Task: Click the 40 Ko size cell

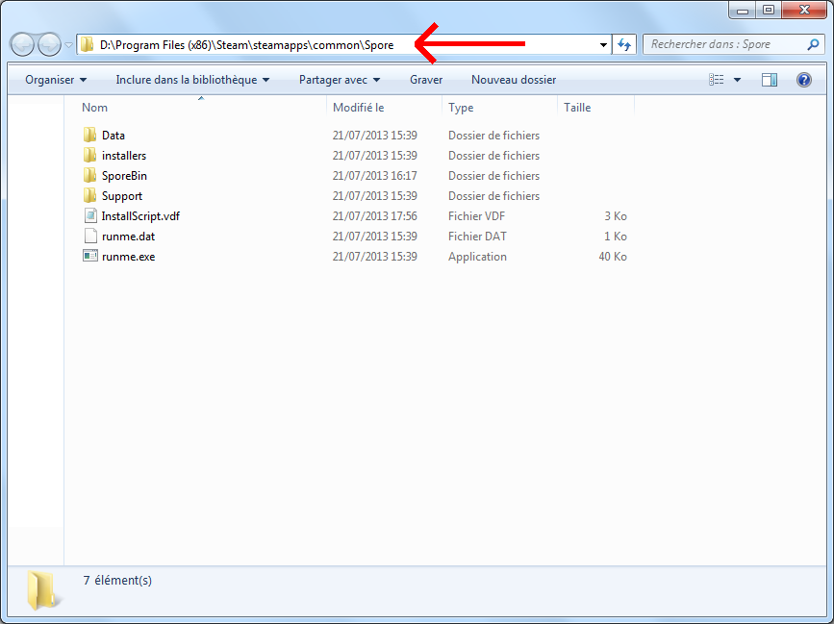Action: click(x=613, y=257)
